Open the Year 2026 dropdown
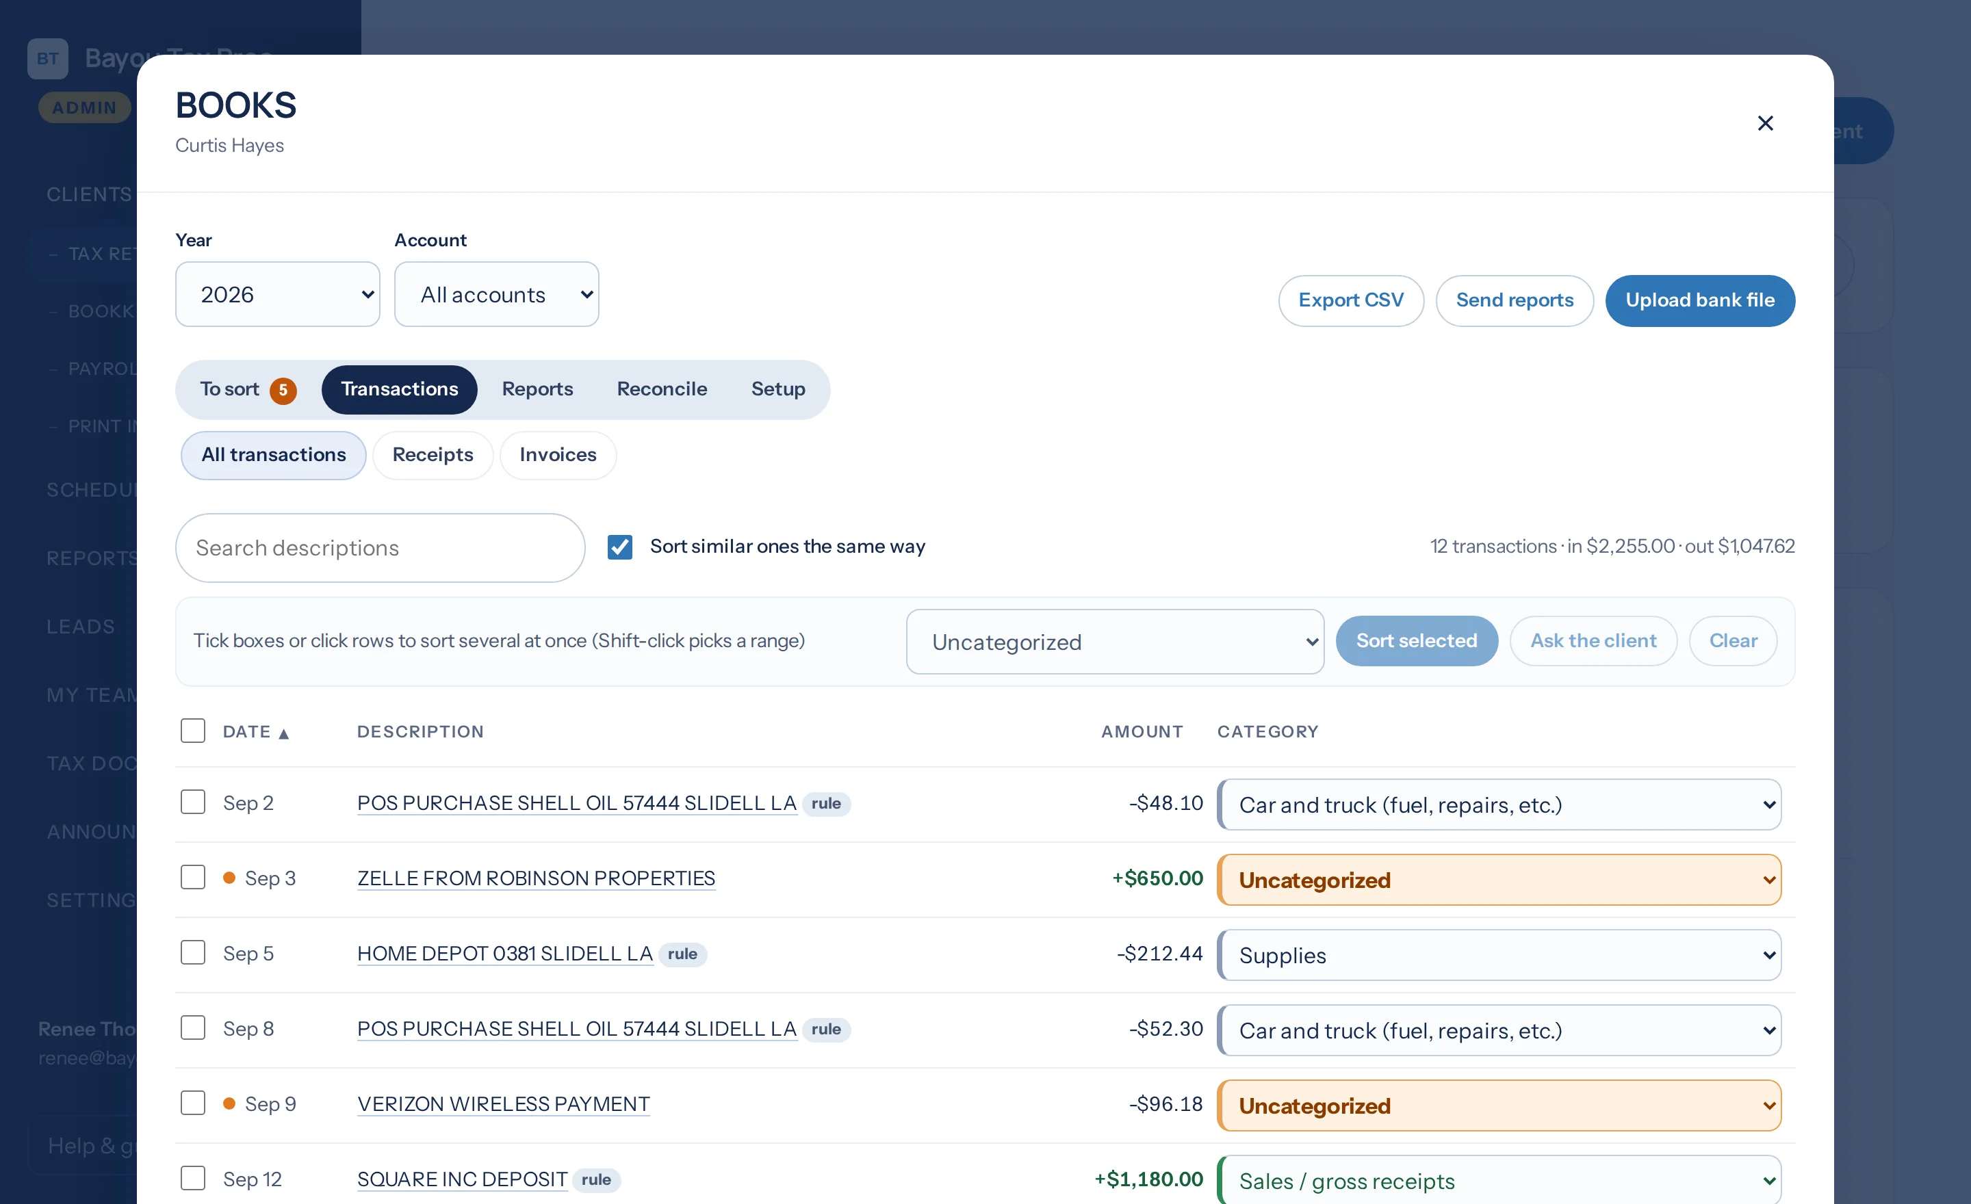 tap(278, 294)
